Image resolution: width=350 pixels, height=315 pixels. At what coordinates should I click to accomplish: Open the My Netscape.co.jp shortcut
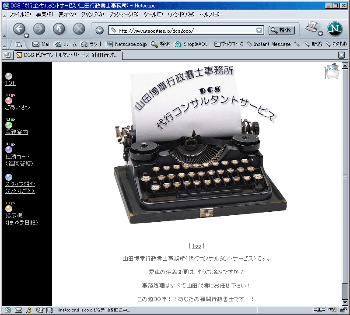[126, 44]
